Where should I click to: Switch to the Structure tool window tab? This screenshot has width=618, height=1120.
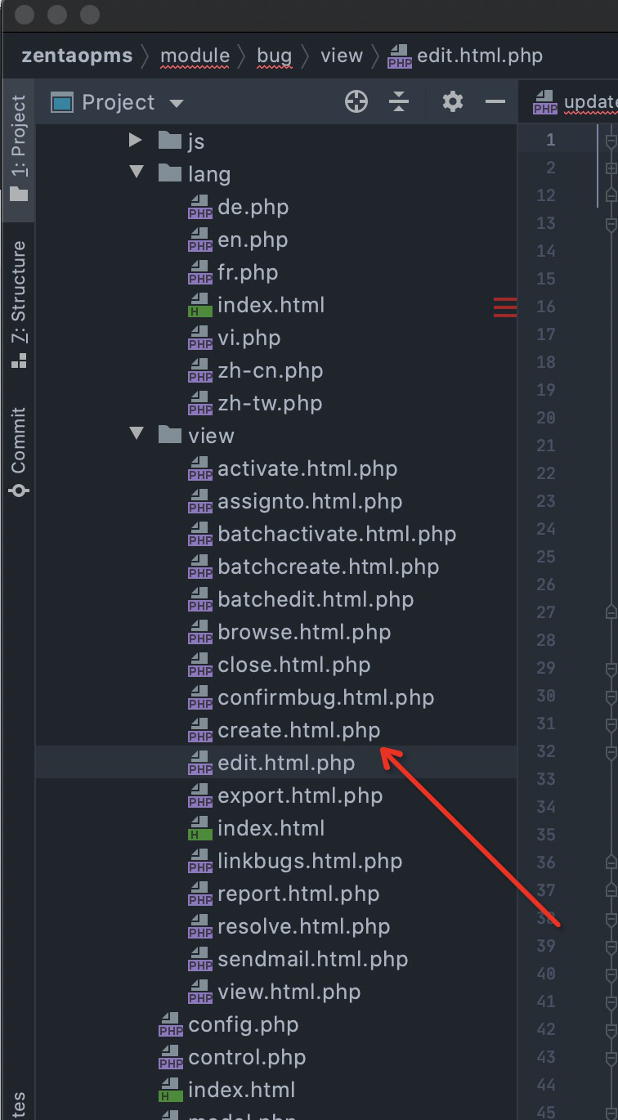[x=18, y=303]
